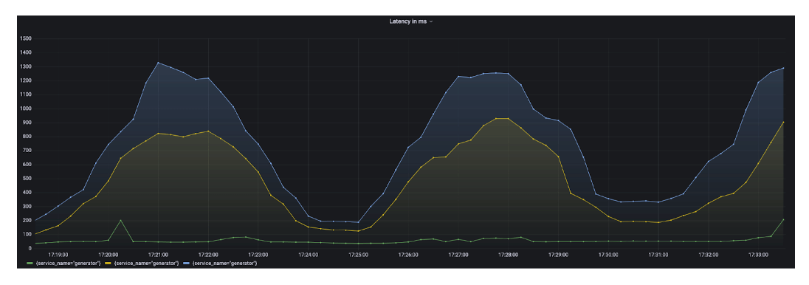Click the 17:19:00 time axis label
The image size is (809, 285).
coord(58,255)
